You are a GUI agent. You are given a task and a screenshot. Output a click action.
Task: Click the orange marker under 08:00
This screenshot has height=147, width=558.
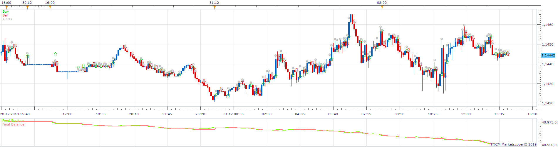[382, 7]
